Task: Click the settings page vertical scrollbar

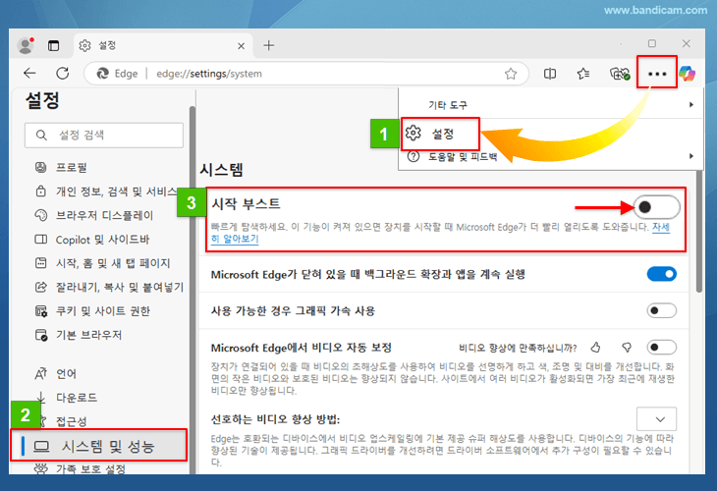Action: pos(698,231)
